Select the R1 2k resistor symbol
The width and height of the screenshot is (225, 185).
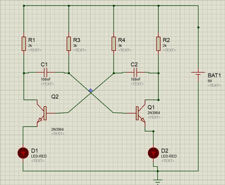coord(23,43)
